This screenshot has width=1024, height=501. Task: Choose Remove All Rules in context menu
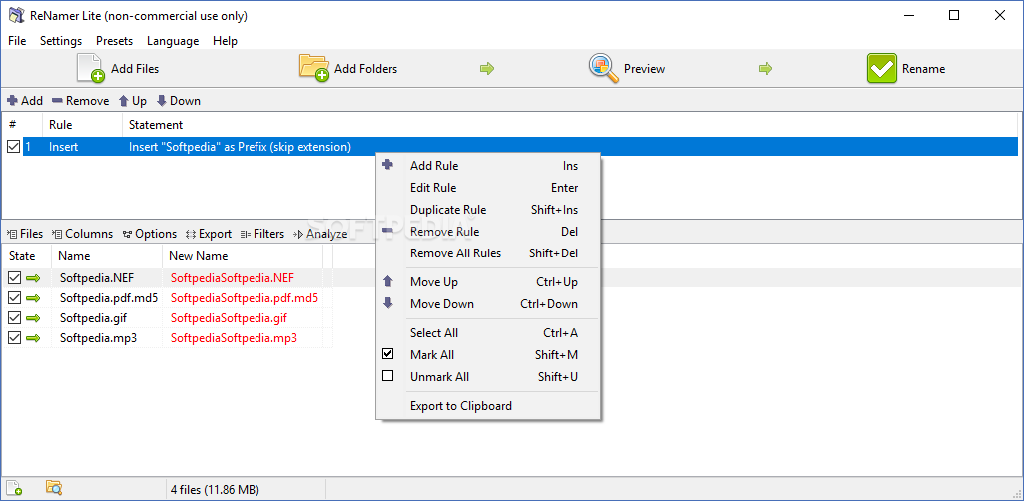(x=488, y=252)
